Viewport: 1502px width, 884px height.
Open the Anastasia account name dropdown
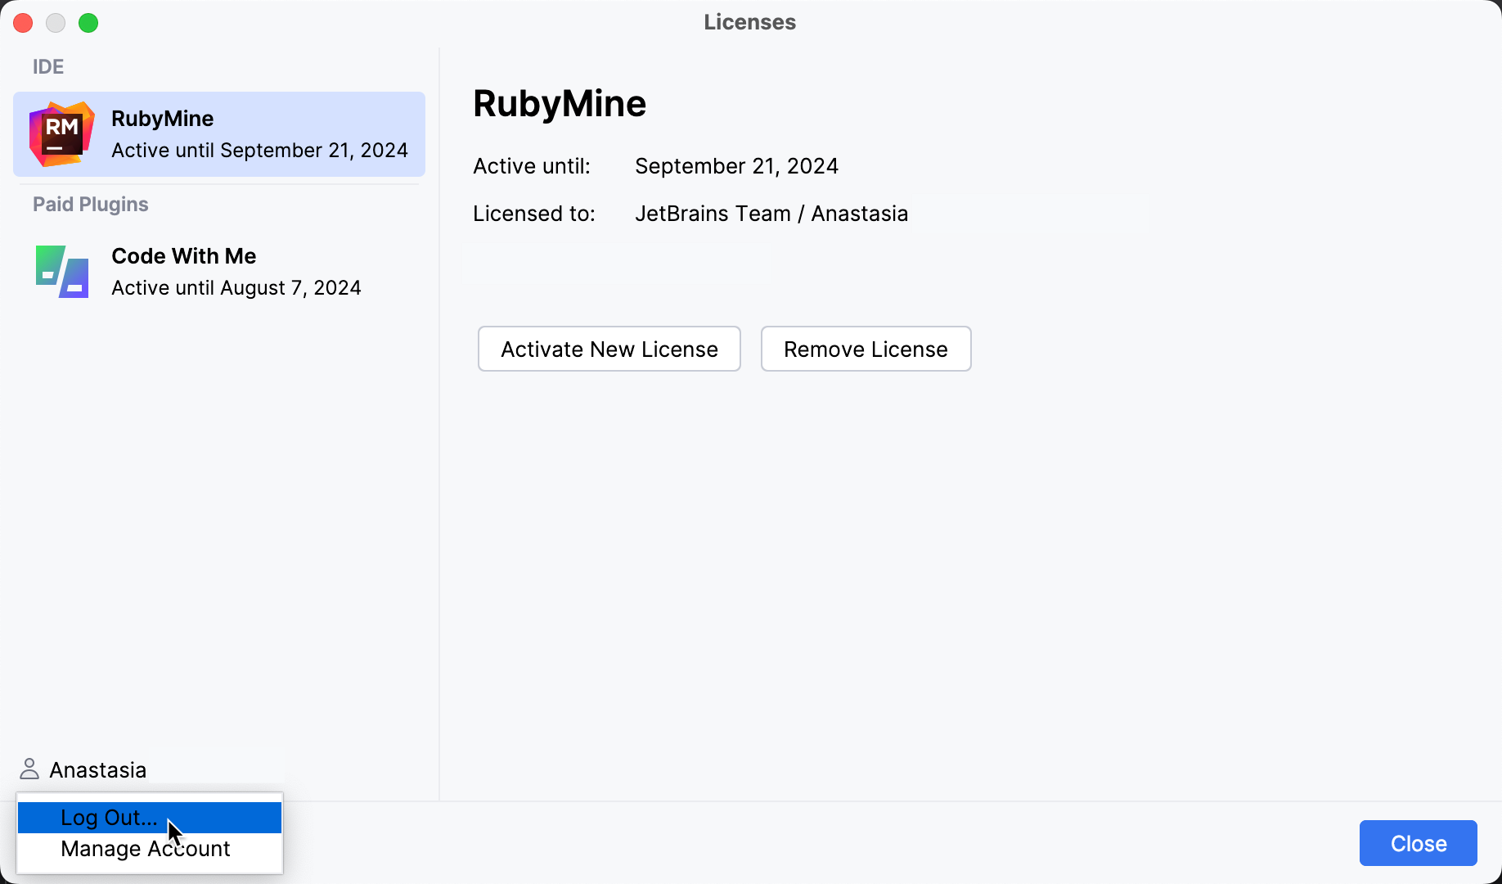point(97,770)
